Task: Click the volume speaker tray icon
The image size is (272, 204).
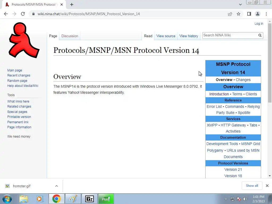Action: pyautogui.click(x=245, y=199)
